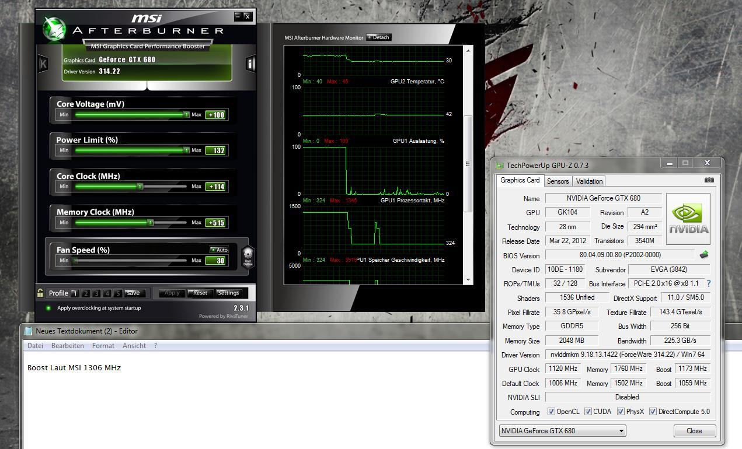
Task: Uncheck the OpenCL checkbox
Action: click(x=551, y=412)
